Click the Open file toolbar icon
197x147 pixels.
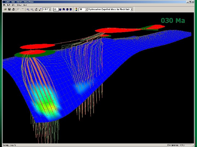tap(5, 9)
